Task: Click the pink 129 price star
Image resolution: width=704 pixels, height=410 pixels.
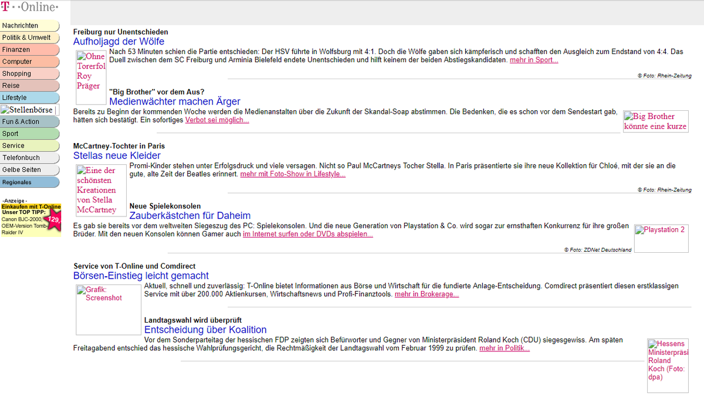Action: (53, 220)
